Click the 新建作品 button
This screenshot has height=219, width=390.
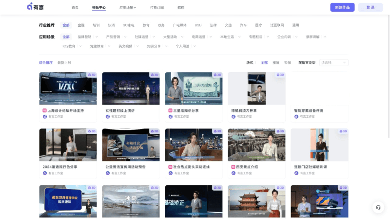(x=342, y=7)
